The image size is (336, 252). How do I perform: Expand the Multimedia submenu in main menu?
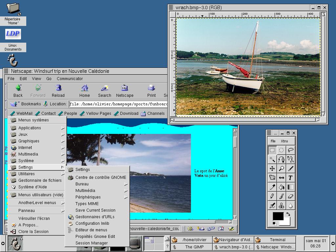coord(37,154)
